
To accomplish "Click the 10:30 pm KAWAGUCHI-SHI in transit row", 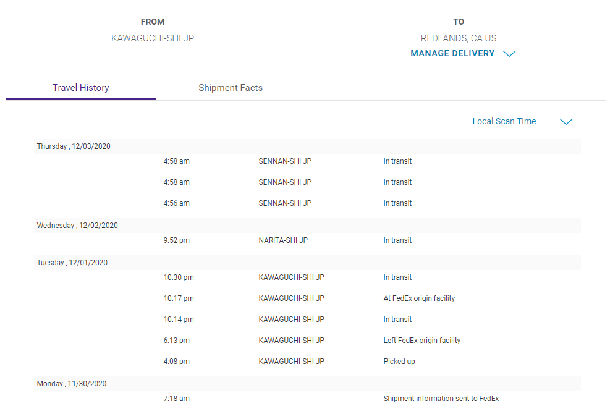I will (307, 277).
